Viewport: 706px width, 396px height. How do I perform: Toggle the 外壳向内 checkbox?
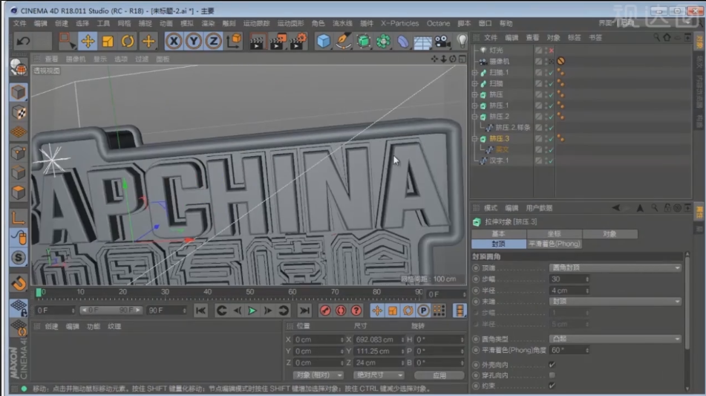tap(552, 364)
